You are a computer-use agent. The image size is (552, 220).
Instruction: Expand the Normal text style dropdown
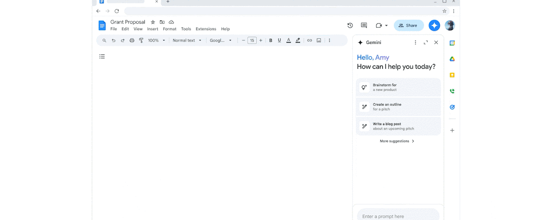(187, 40)
